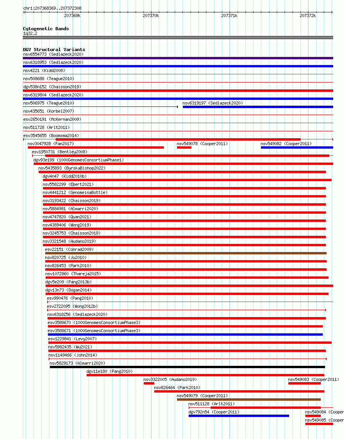Open nsv508688 (Teague2010) entry
This screenshot has width=344, height=439.
click(x=49, y=79)
